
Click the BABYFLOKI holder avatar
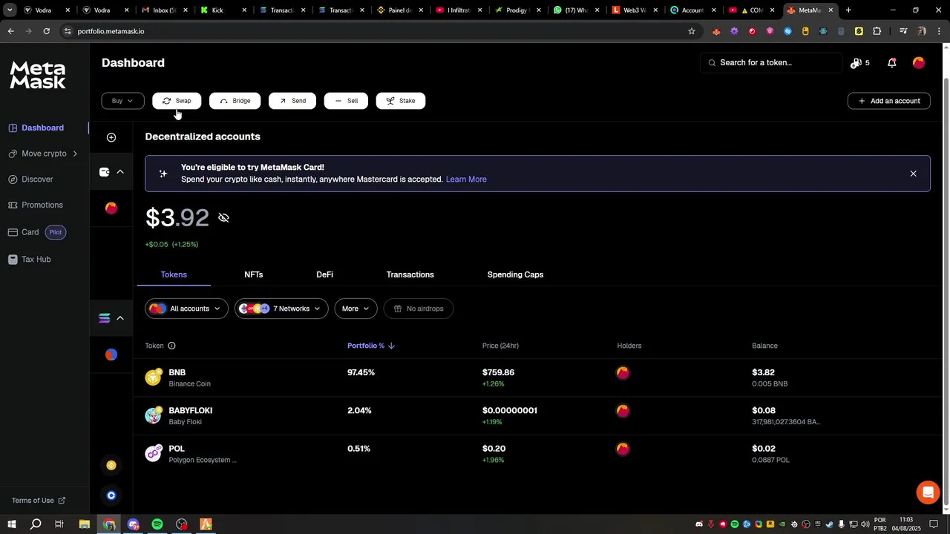[623, 411]
